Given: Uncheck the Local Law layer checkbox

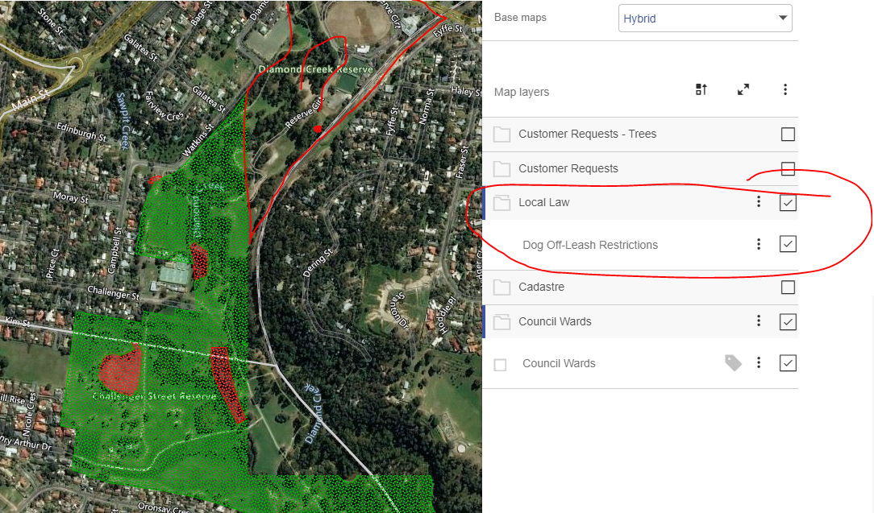Looking at the screenshot, I should click(x=788, y=202).
